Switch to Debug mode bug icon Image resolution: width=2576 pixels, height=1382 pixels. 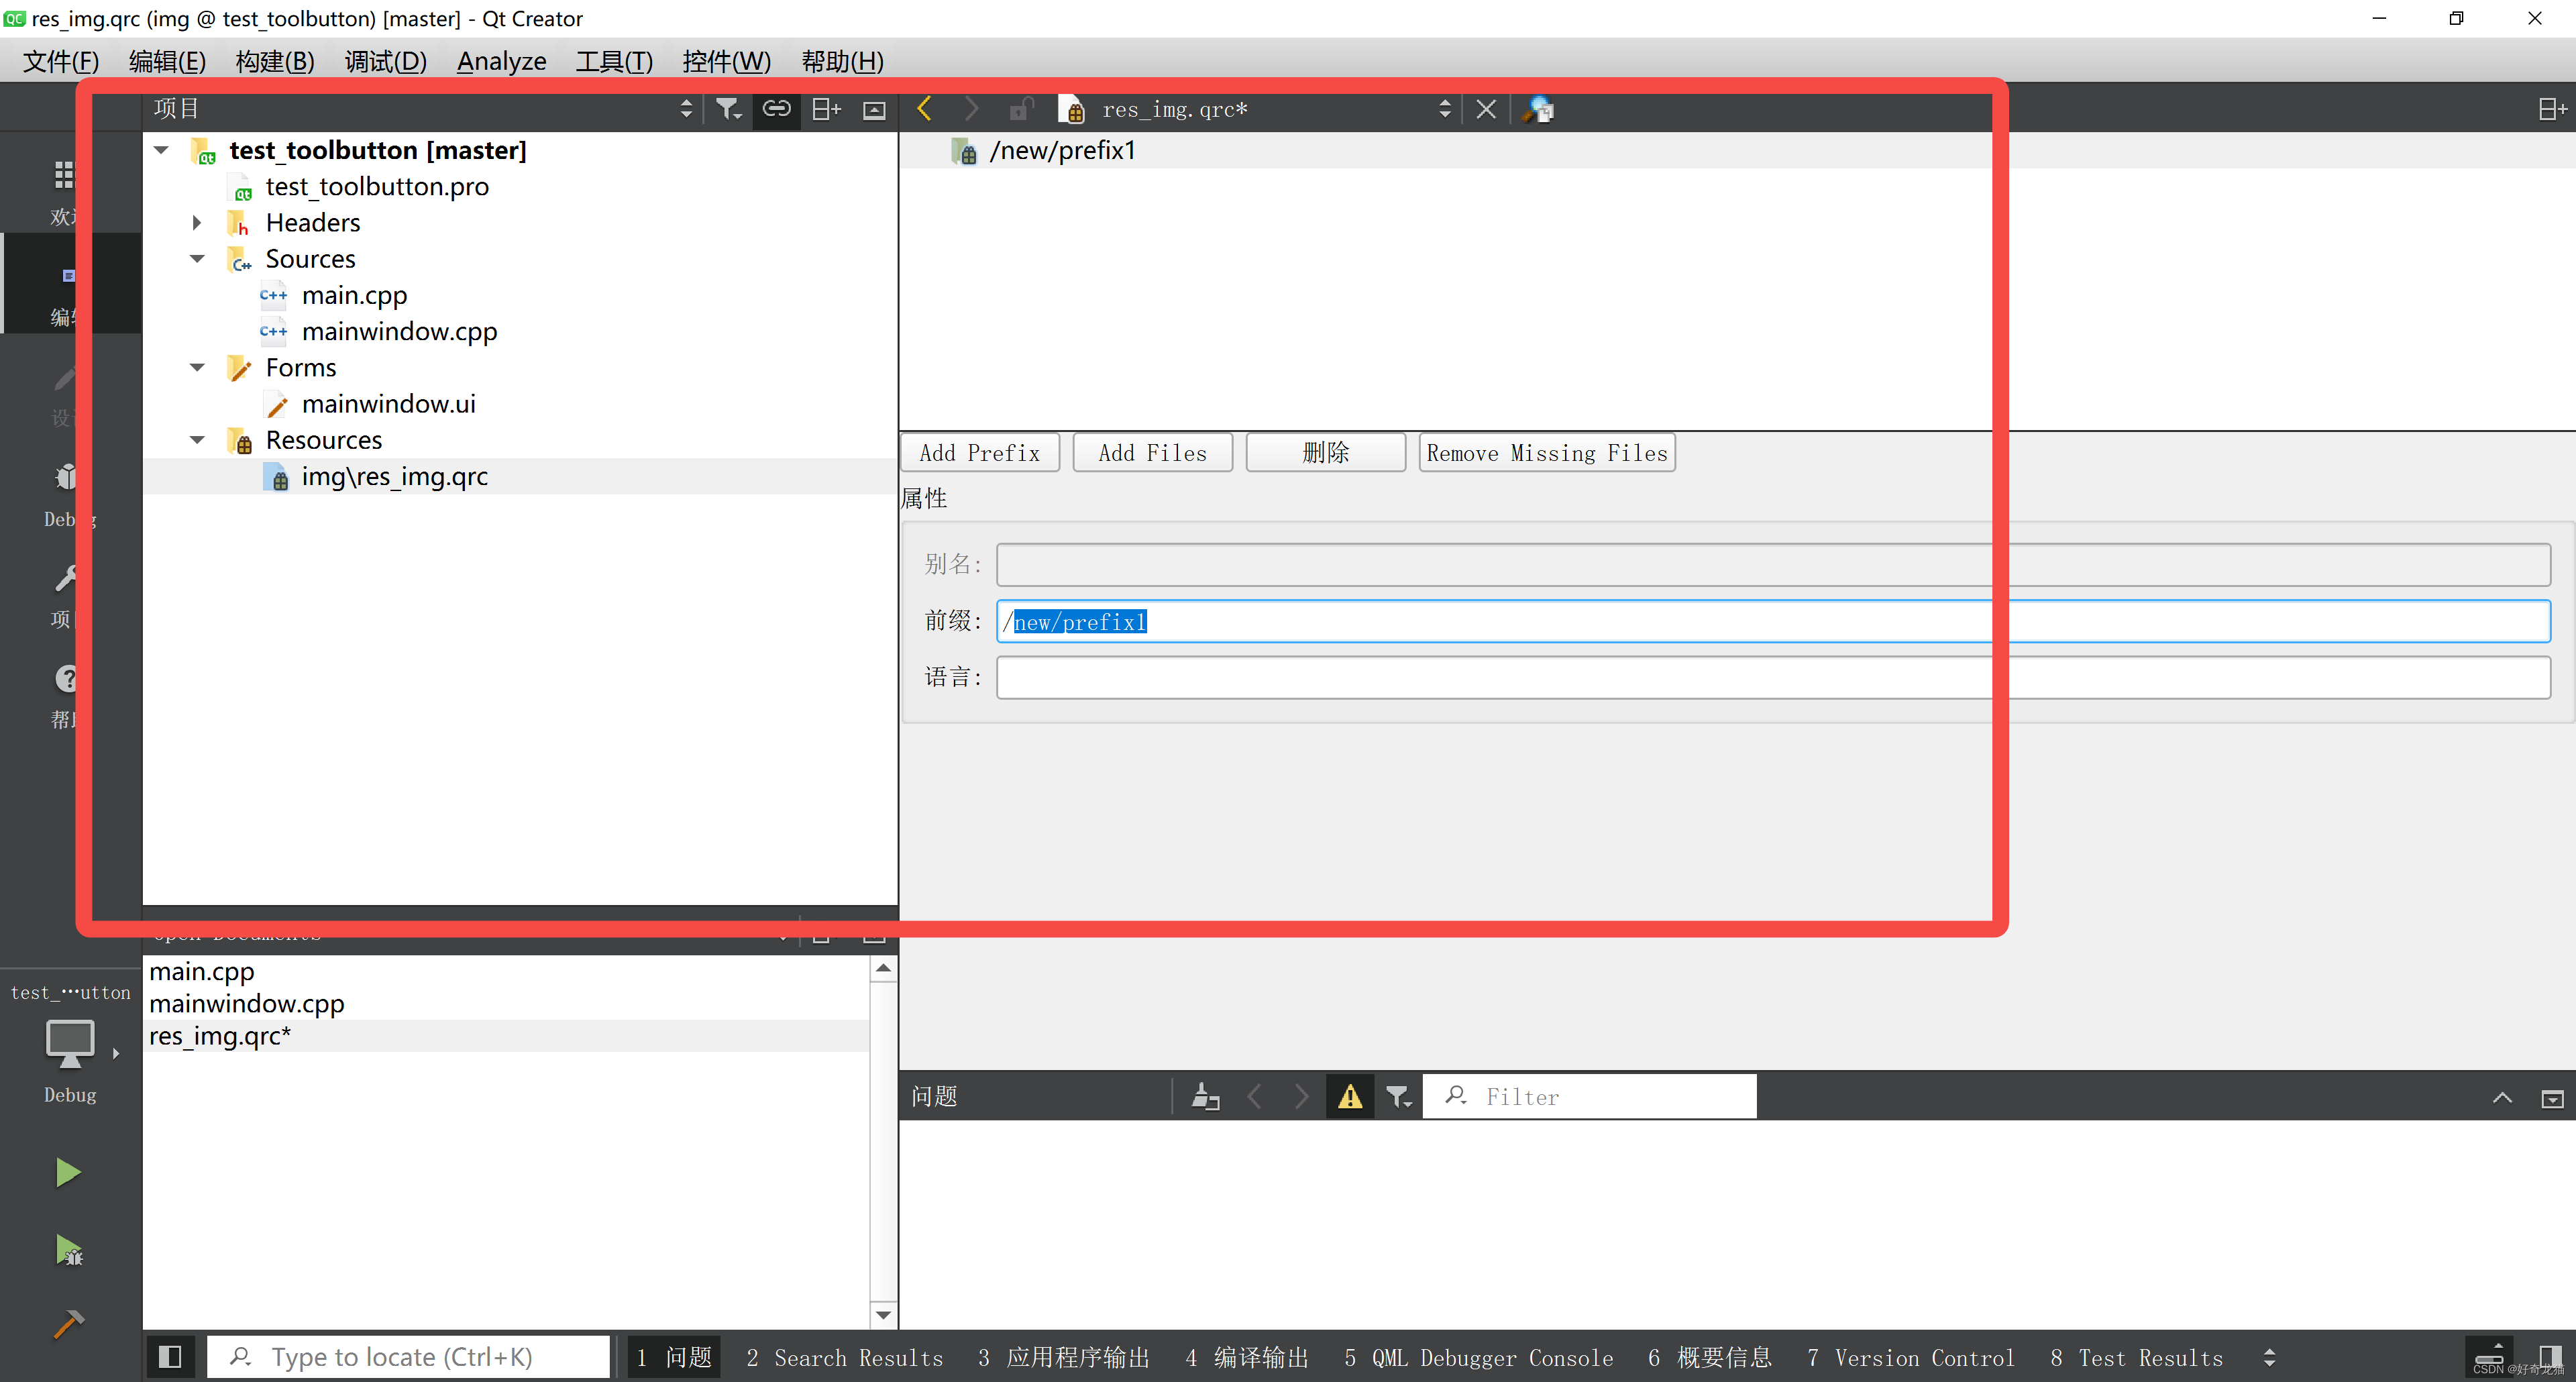coord(66,477)
